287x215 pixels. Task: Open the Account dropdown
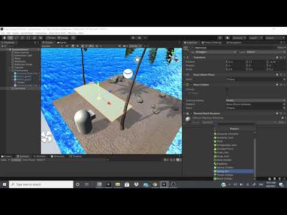point(239,38)
